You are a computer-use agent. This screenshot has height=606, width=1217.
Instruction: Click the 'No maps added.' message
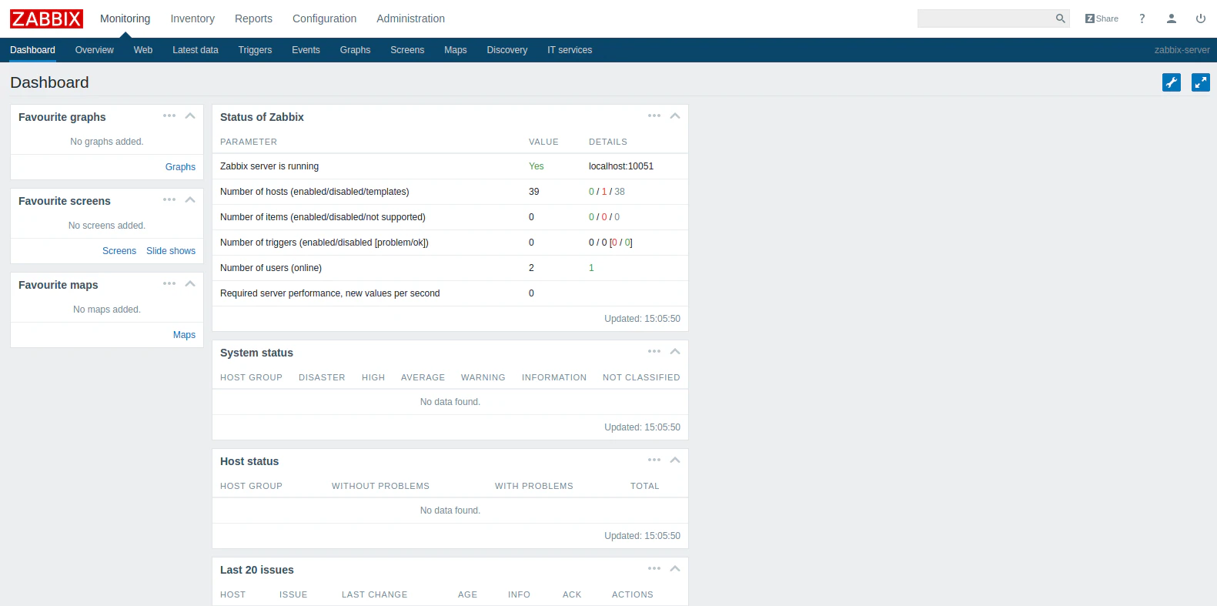107,310
